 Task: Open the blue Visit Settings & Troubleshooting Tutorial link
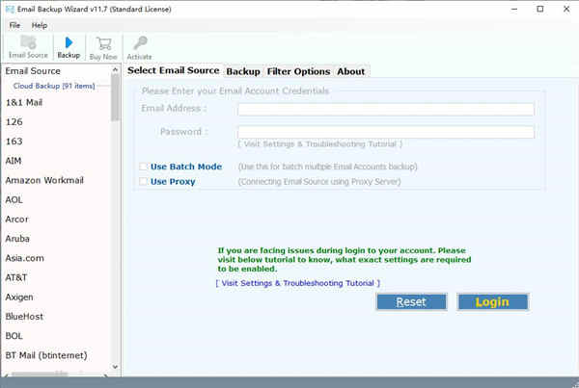point(297,283)
